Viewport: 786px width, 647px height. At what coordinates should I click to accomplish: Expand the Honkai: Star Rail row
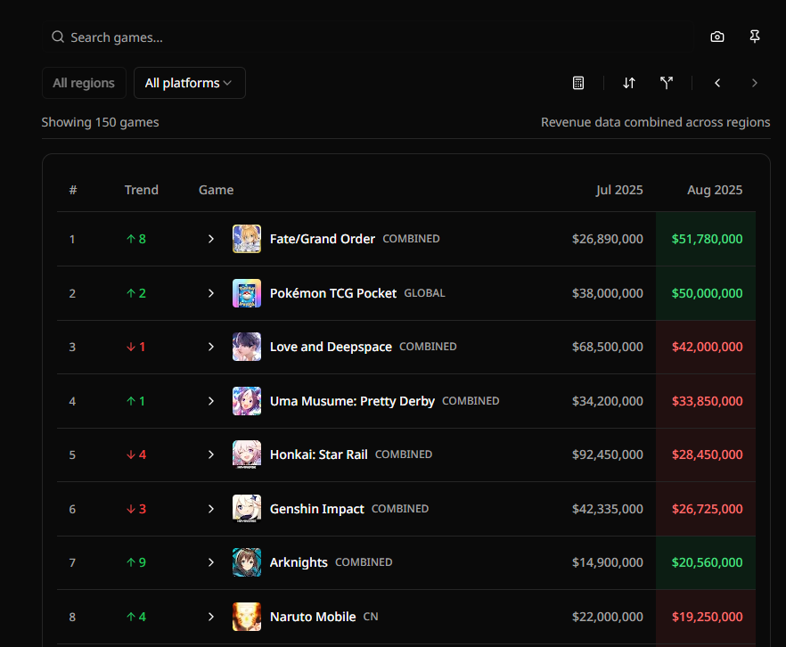(211, 455)
